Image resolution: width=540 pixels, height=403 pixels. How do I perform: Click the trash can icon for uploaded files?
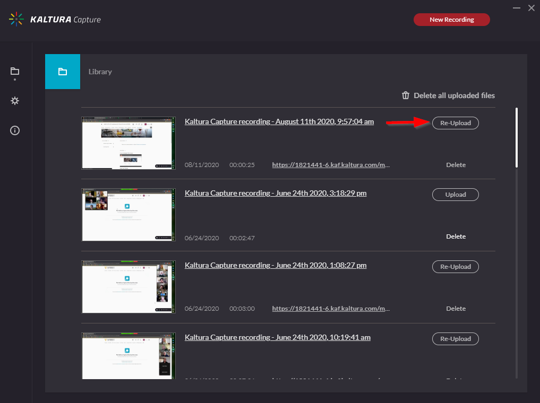(x=406, y=95)
